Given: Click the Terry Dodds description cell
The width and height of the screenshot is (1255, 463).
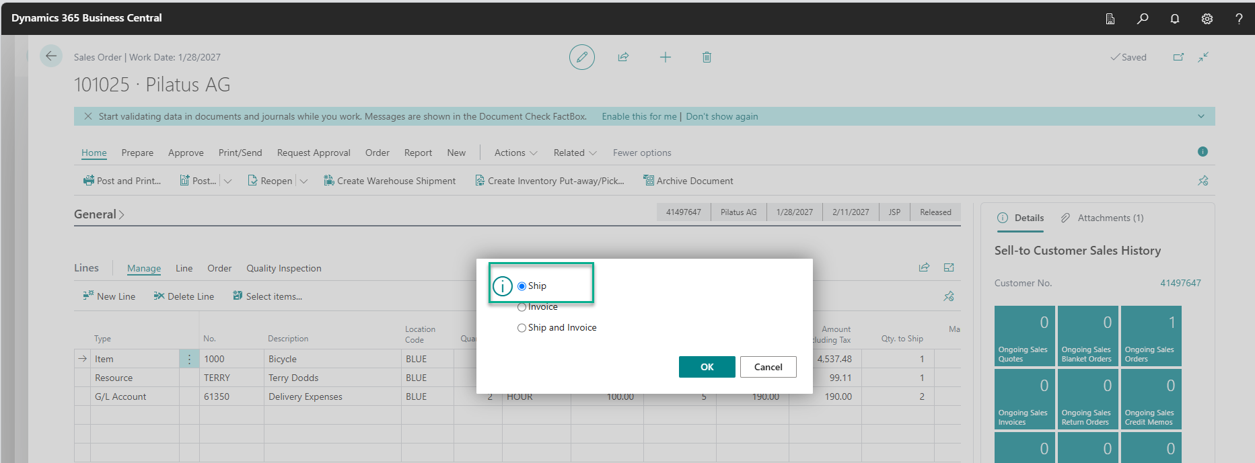Looking at the screenshot, I should [x=332, y=378].
